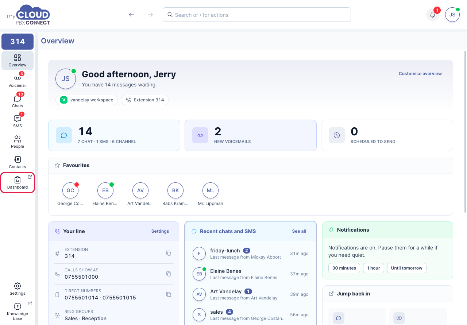The width and height of the screenshot is (467, 325).
Task: Click Customise overview link
Action: pos(420,74)
